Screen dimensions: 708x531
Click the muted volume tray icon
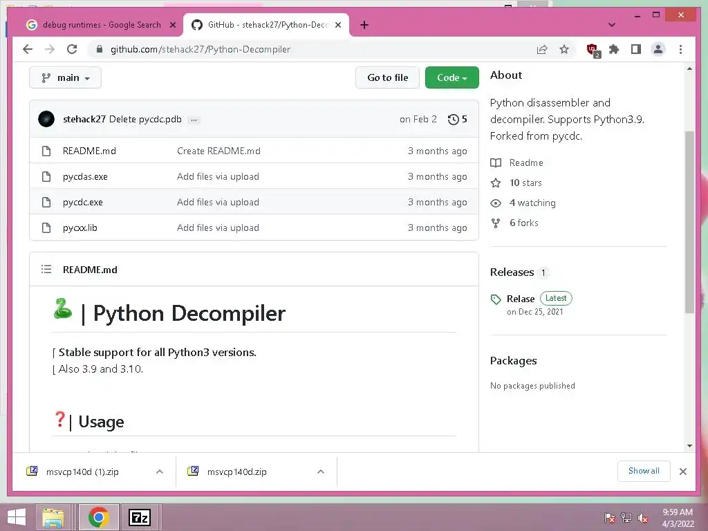coord(643,518)
